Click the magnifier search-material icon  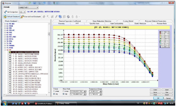click(x=68, y=17)
